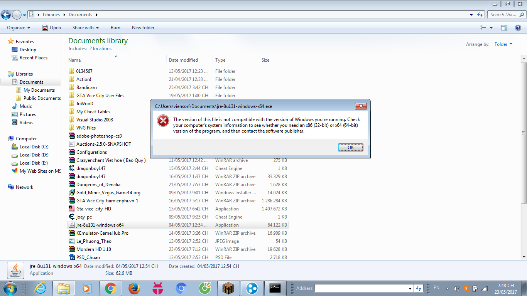Click the Search Documents box
The height and width of the screenshot is (296, 527).
tap(506, 15)
